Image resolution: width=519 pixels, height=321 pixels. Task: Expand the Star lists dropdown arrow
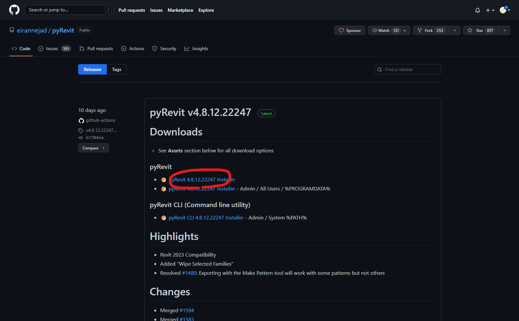click(505, 30)
